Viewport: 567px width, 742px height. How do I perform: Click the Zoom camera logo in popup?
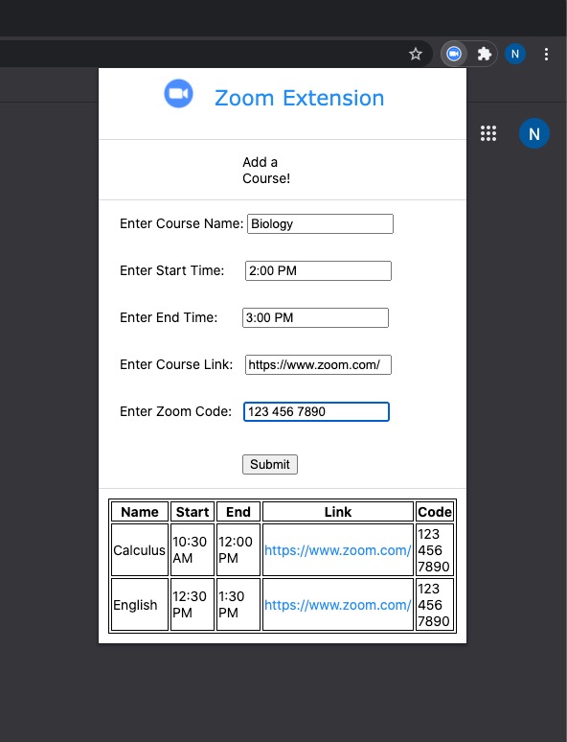178,94
